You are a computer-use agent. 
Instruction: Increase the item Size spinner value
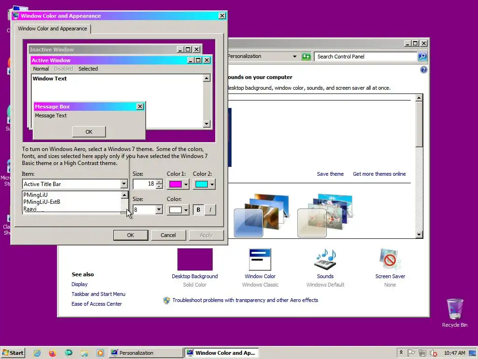(159, 182)
